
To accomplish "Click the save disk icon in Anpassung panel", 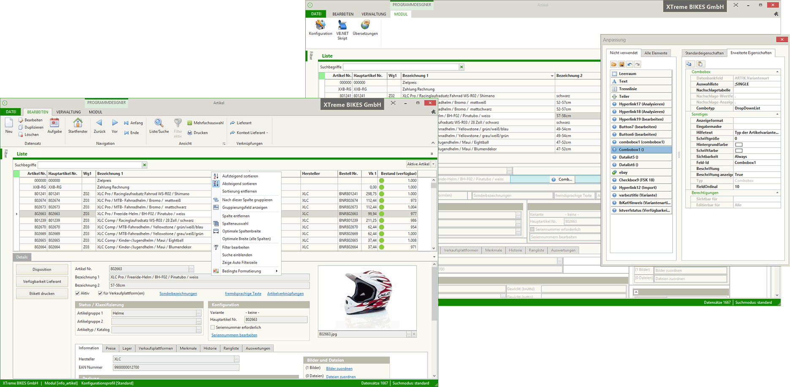I will click(622, 64).
